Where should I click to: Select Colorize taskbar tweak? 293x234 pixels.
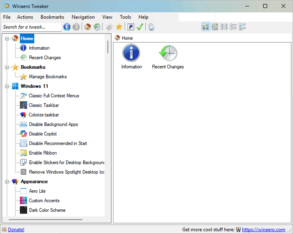[x=44, y=114]
